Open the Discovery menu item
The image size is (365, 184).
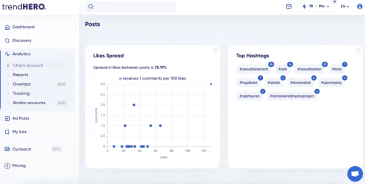pyautogui.click(x=22, y=40)
